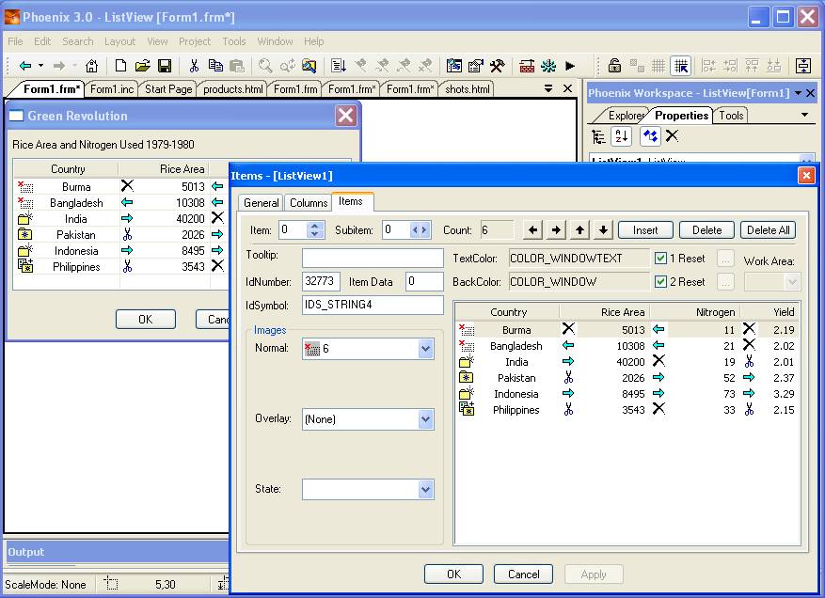Open the Work Area dropdown
Image resolution: width=825 pixels, height=598 pixels.
click(x=792, y=282)
